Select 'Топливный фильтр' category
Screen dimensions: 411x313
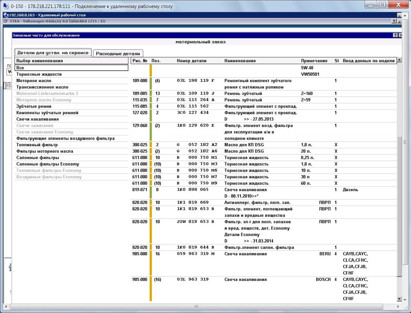coord(71,145)
